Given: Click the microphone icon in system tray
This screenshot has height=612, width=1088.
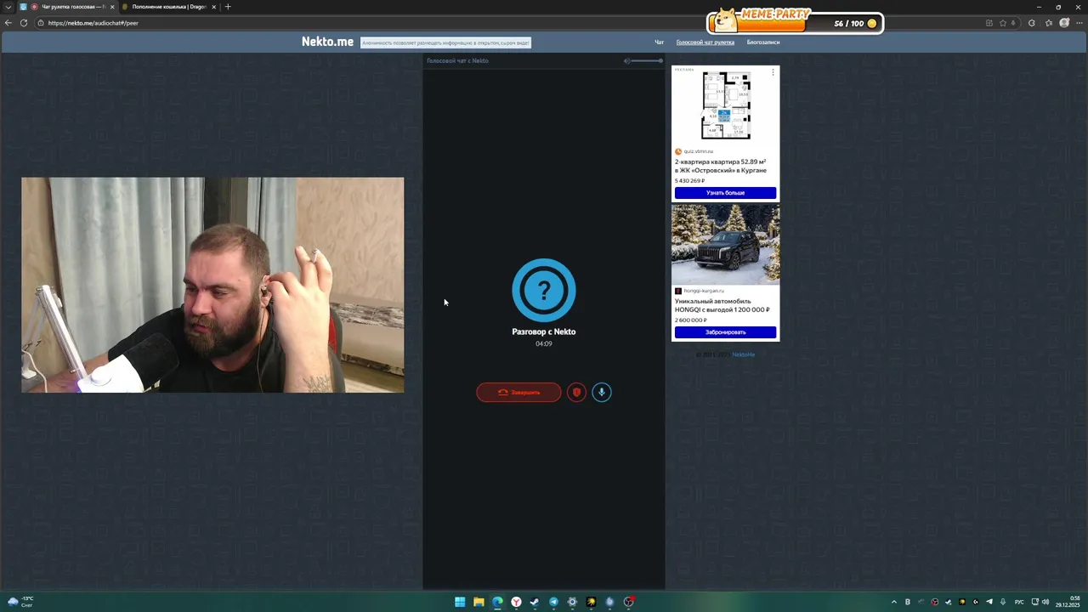Looking at the screenshot, I should pos(1003,602).
